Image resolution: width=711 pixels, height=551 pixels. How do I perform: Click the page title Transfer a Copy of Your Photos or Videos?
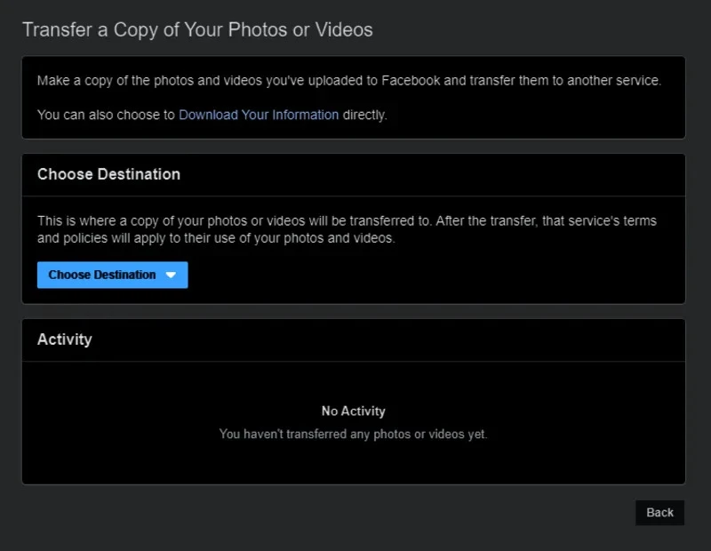197,29
